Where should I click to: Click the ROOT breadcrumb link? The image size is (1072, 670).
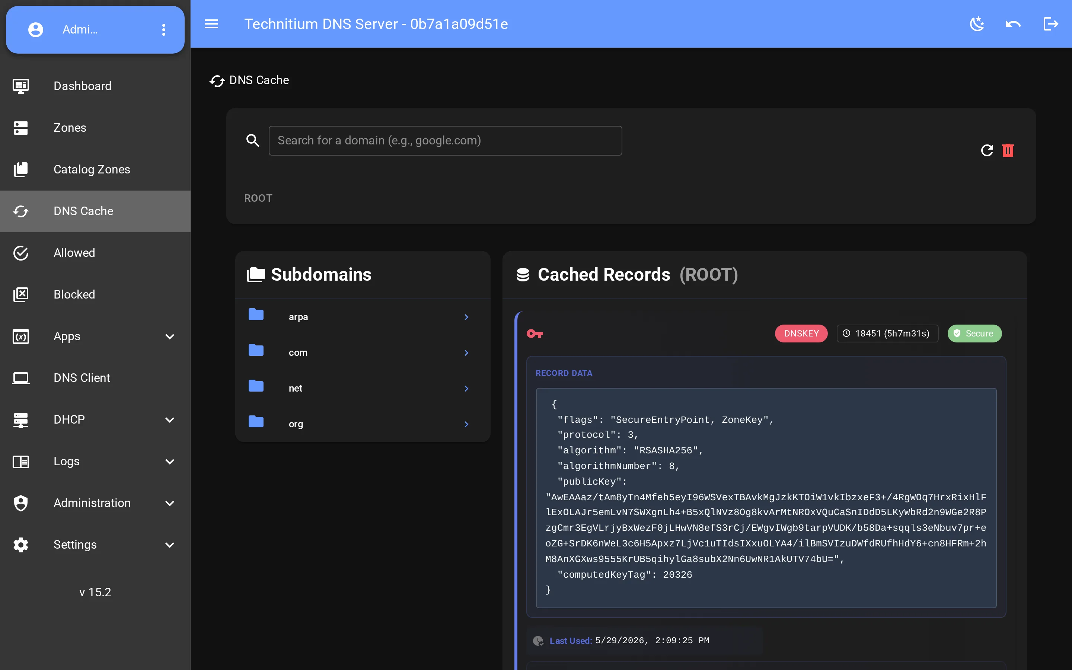[258, 198]
